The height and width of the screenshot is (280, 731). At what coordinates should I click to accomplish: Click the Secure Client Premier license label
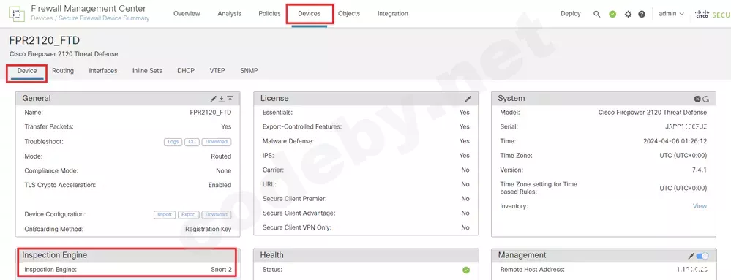coord(295,198)
